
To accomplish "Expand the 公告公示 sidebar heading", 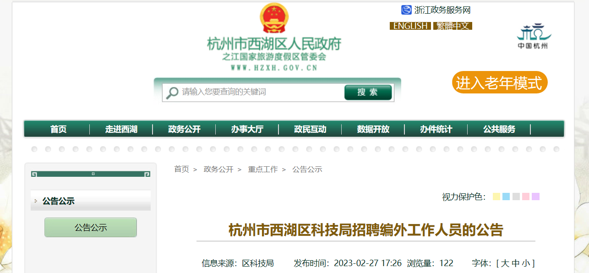I will [91, 201].
